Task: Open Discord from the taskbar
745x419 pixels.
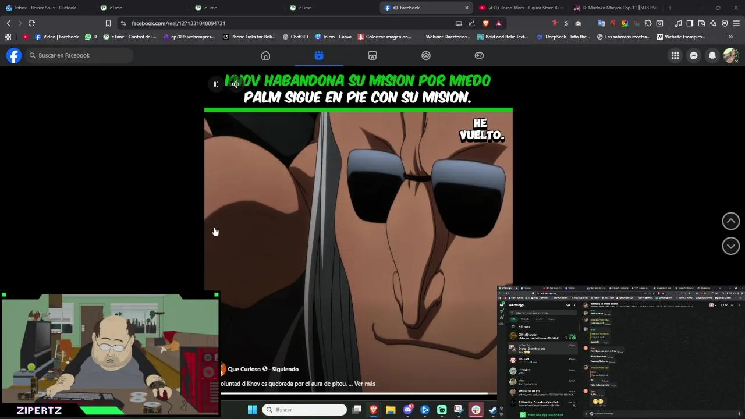Action: pos(408,410)
